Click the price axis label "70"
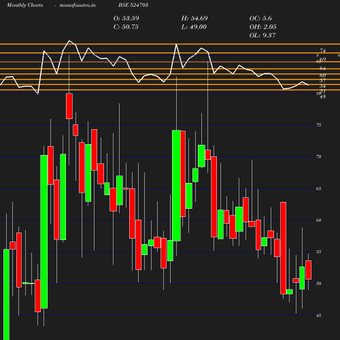This screenshot has width=340, height=340. click(319, 156)
